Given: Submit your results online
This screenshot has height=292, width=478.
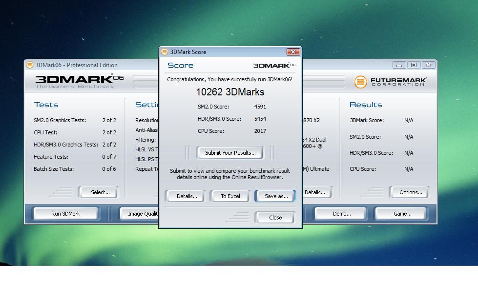Looking at the screenshot, I should point(230,153).
